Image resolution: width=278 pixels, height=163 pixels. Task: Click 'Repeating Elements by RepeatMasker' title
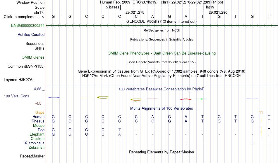point(162,152)
